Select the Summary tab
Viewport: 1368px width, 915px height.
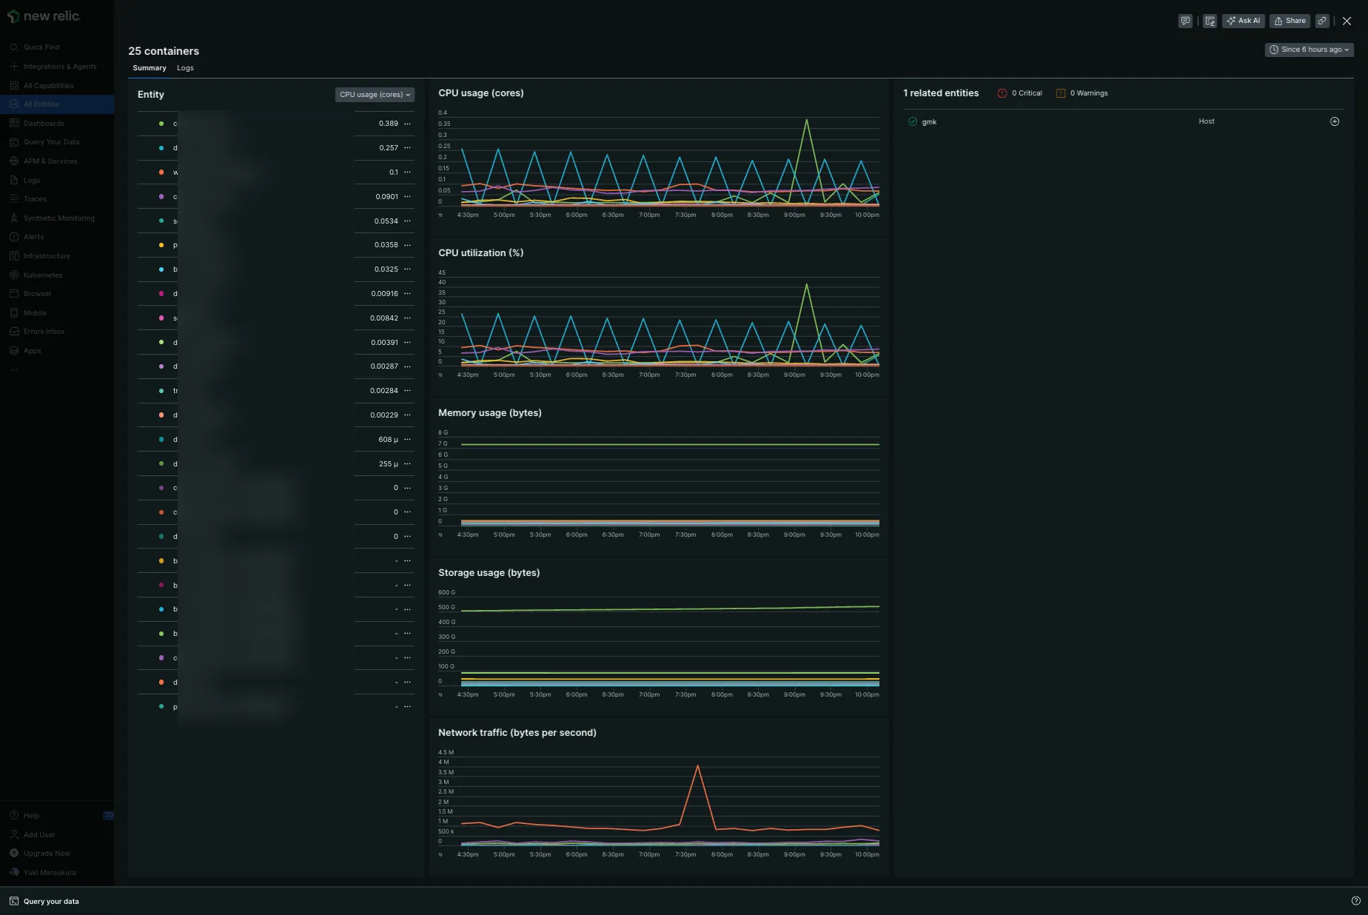(x=150, y=68)
